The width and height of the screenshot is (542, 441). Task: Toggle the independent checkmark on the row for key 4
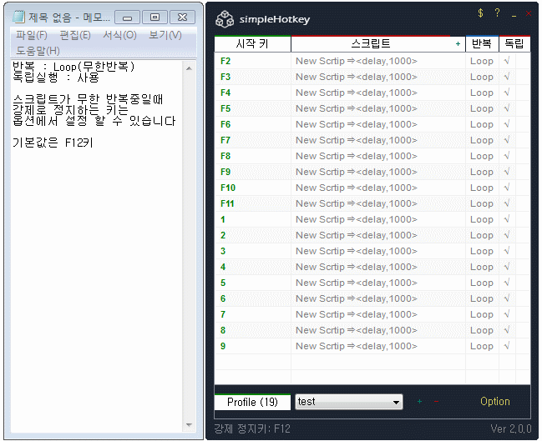(507, 267)
